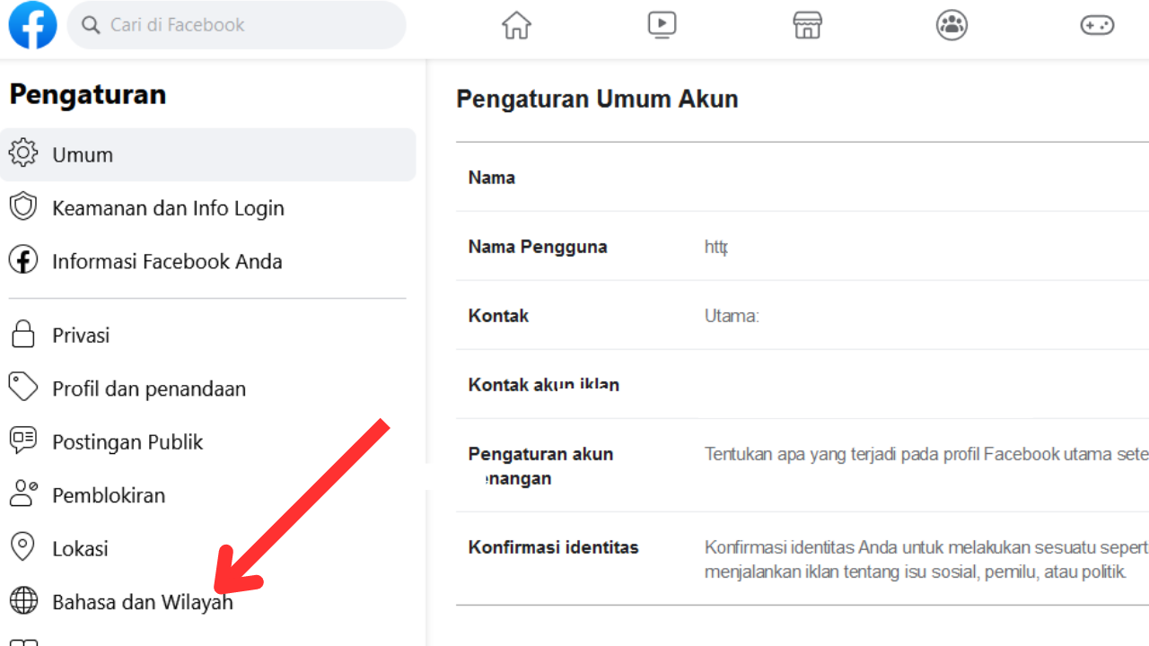Expand the Nama Pengguna row
This screenshot has width=1149, height=646.
click(803, 246)
